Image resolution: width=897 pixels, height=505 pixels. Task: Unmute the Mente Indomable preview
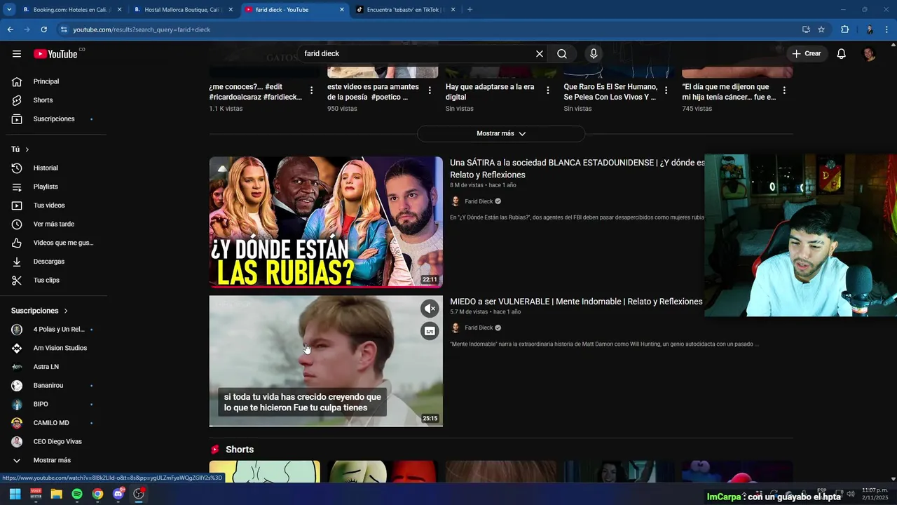tap(430, 309)
